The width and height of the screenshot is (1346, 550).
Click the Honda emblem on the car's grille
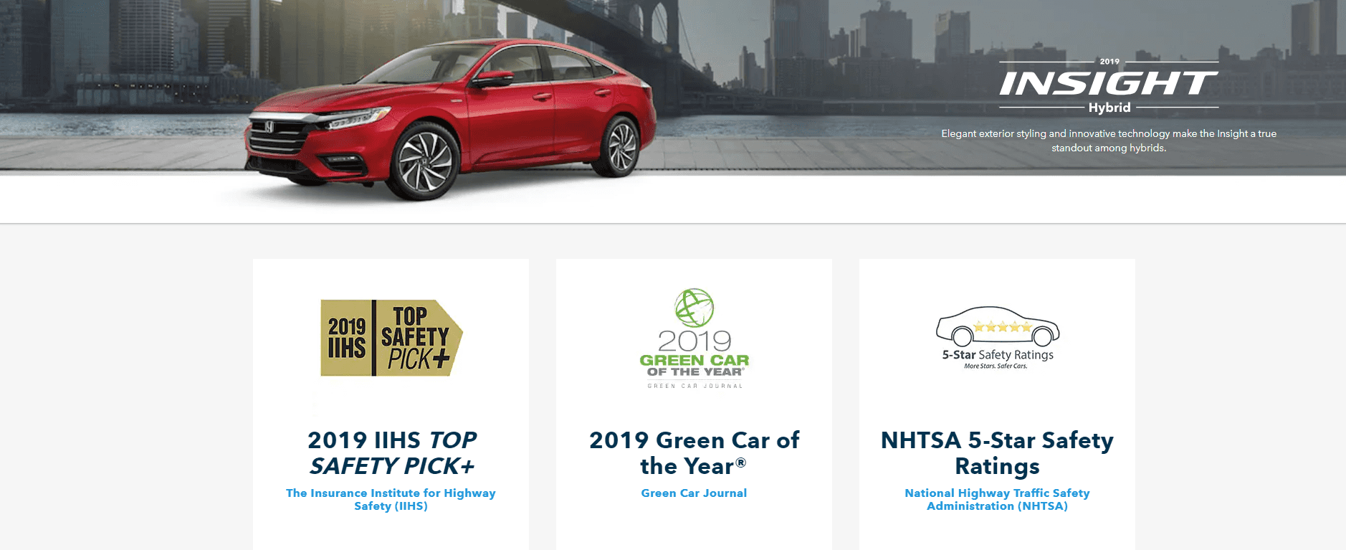(x=269, y=127)
